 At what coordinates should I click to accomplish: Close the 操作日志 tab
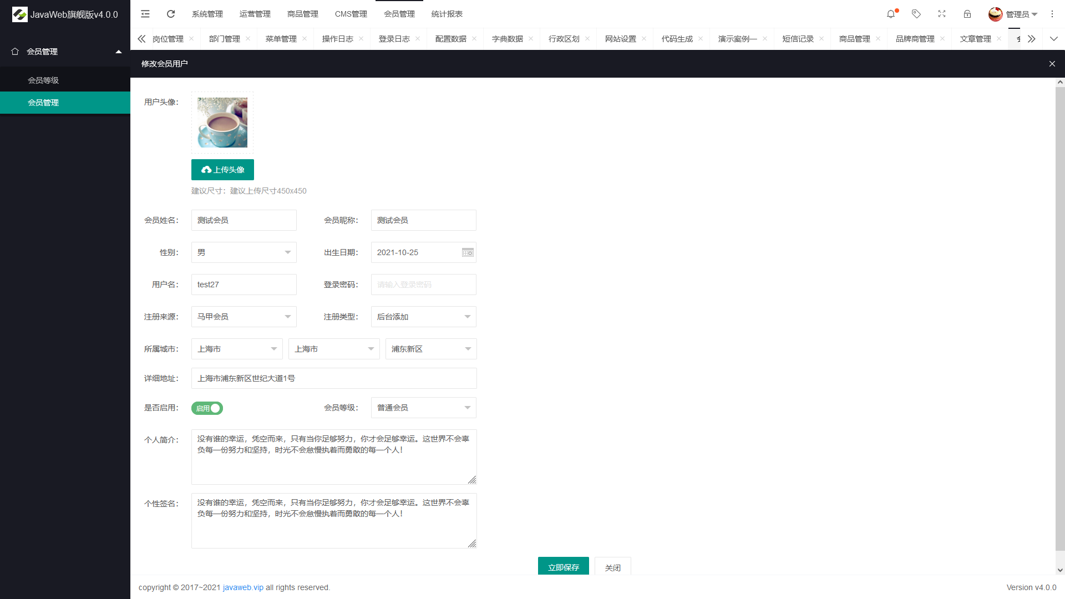[x=361, y=39]
